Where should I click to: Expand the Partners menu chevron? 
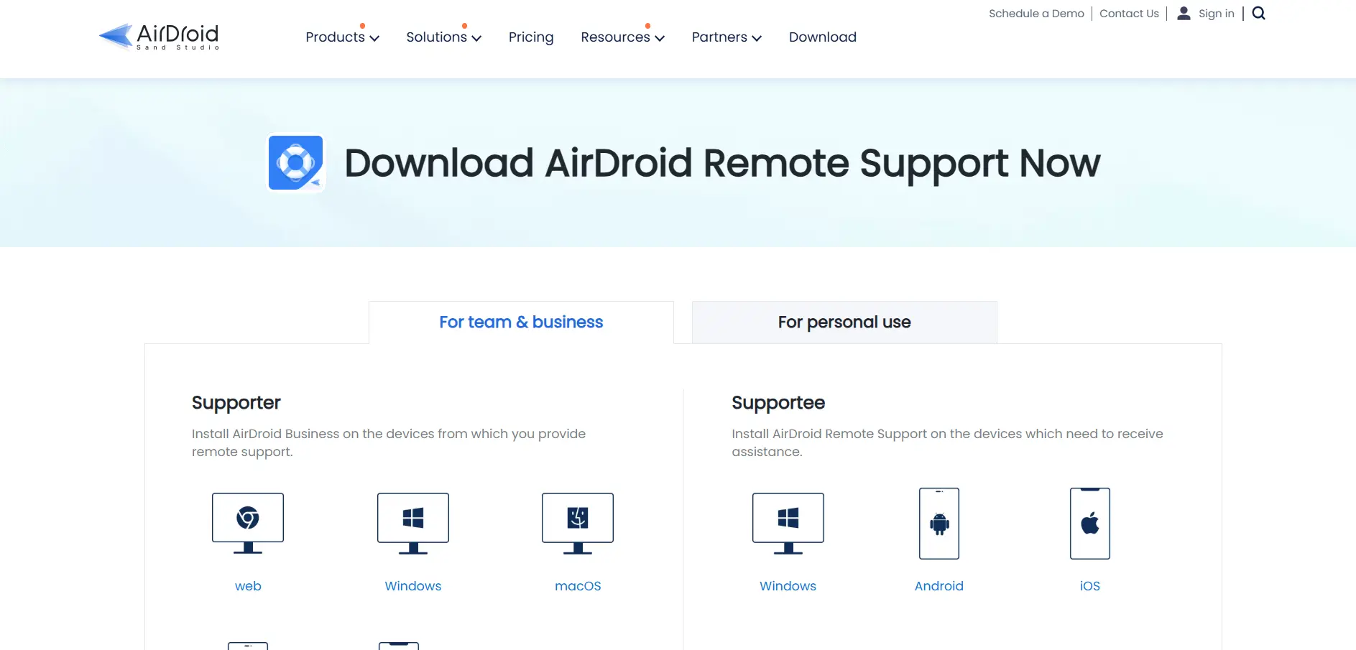click(x=757, y=38)
